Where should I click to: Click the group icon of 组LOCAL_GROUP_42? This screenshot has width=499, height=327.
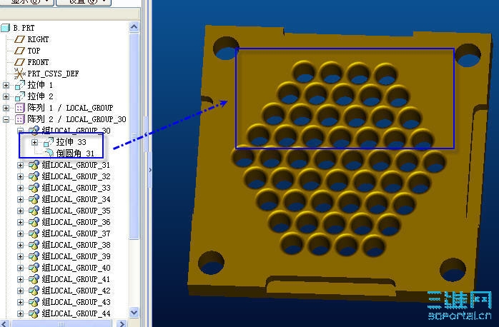[34, 291]
